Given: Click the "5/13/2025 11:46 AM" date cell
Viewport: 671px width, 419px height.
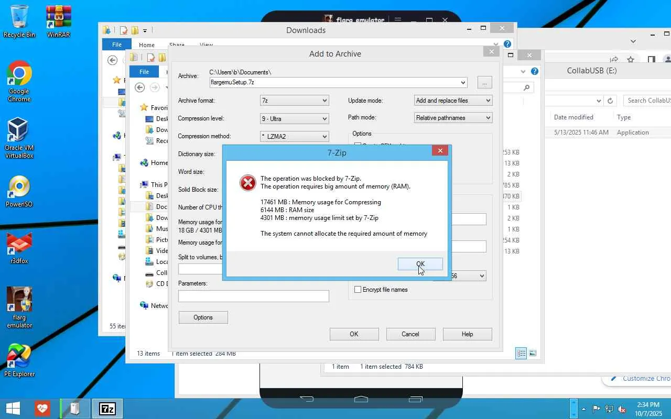Looking at the screenshot, I should click(x=581, y=133).
